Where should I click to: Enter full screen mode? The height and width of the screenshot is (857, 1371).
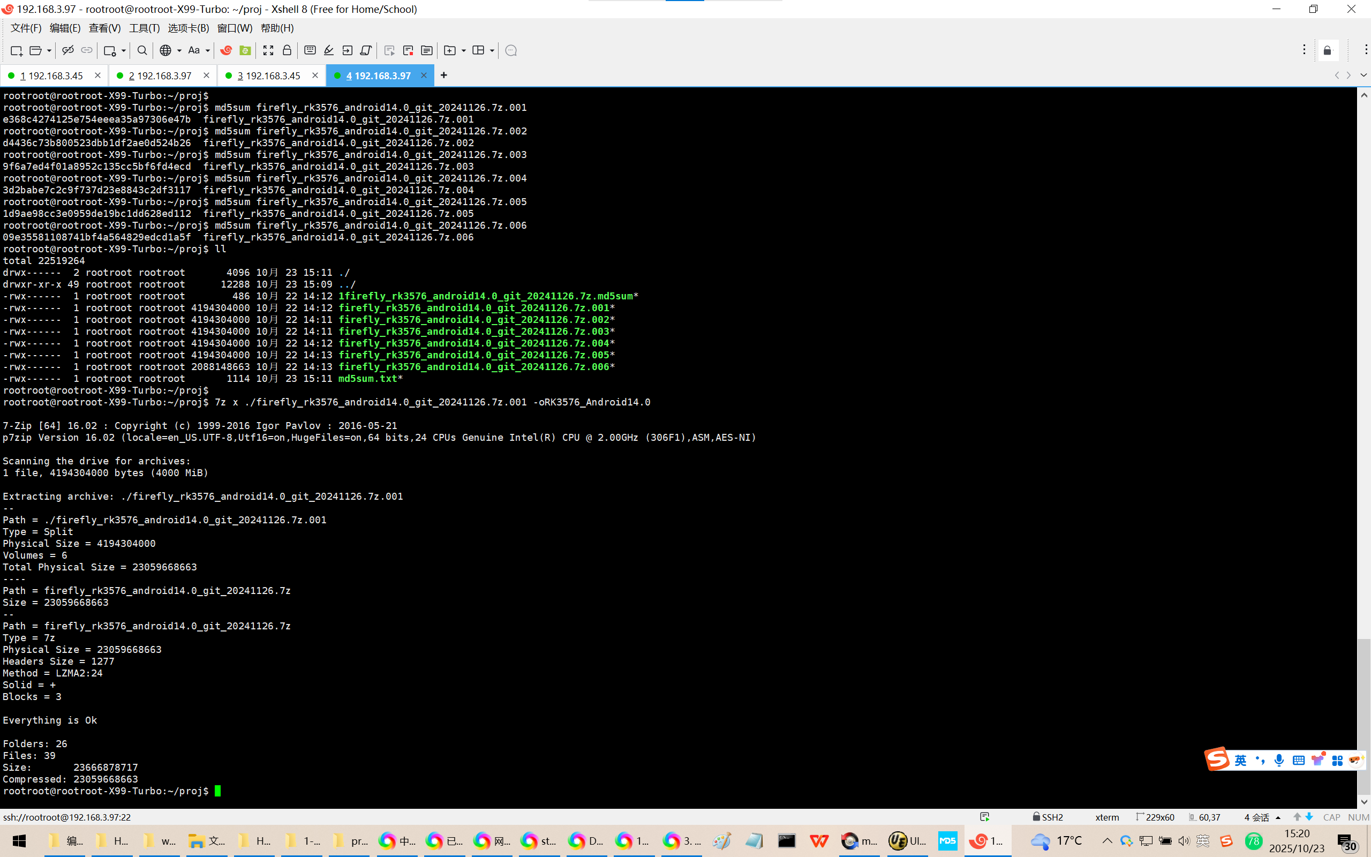268,50
